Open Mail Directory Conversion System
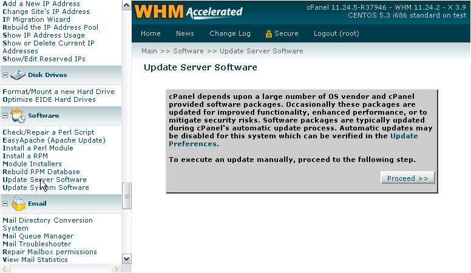Viewport: 471px width, 273px height. click(47, 224)
